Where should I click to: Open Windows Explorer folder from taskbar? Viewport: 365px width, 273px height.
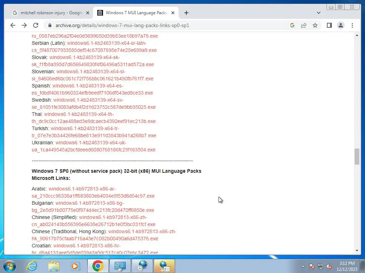[54, 266]
